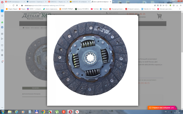The height and width of the screenshot is (114, 183).
Task: Open the bookmarks heart icon in sidebar
Action: click(2, 45)
